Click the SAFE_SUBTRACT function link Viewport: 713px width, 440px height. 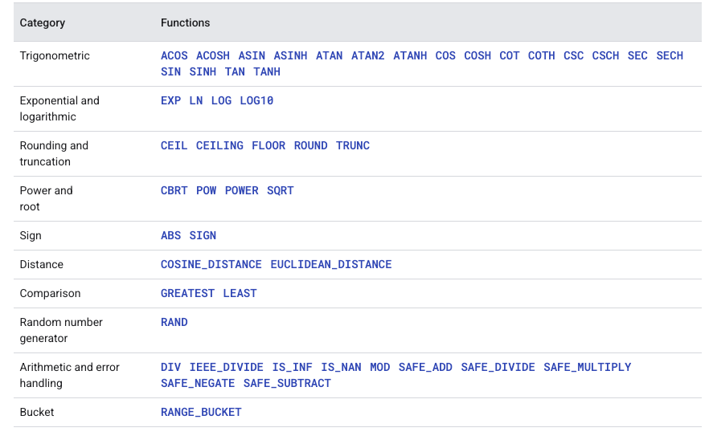287,384
